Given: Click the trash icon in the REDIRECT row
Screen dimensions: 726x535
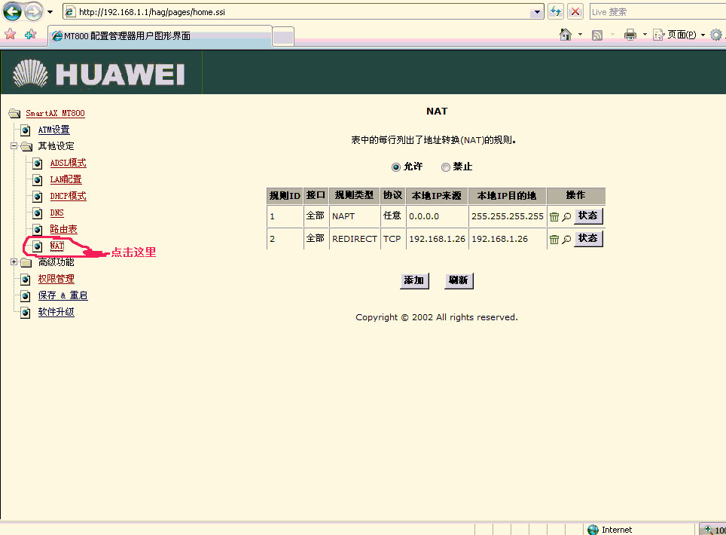Looking at the screenshot, I should click(x=554, y=240).
